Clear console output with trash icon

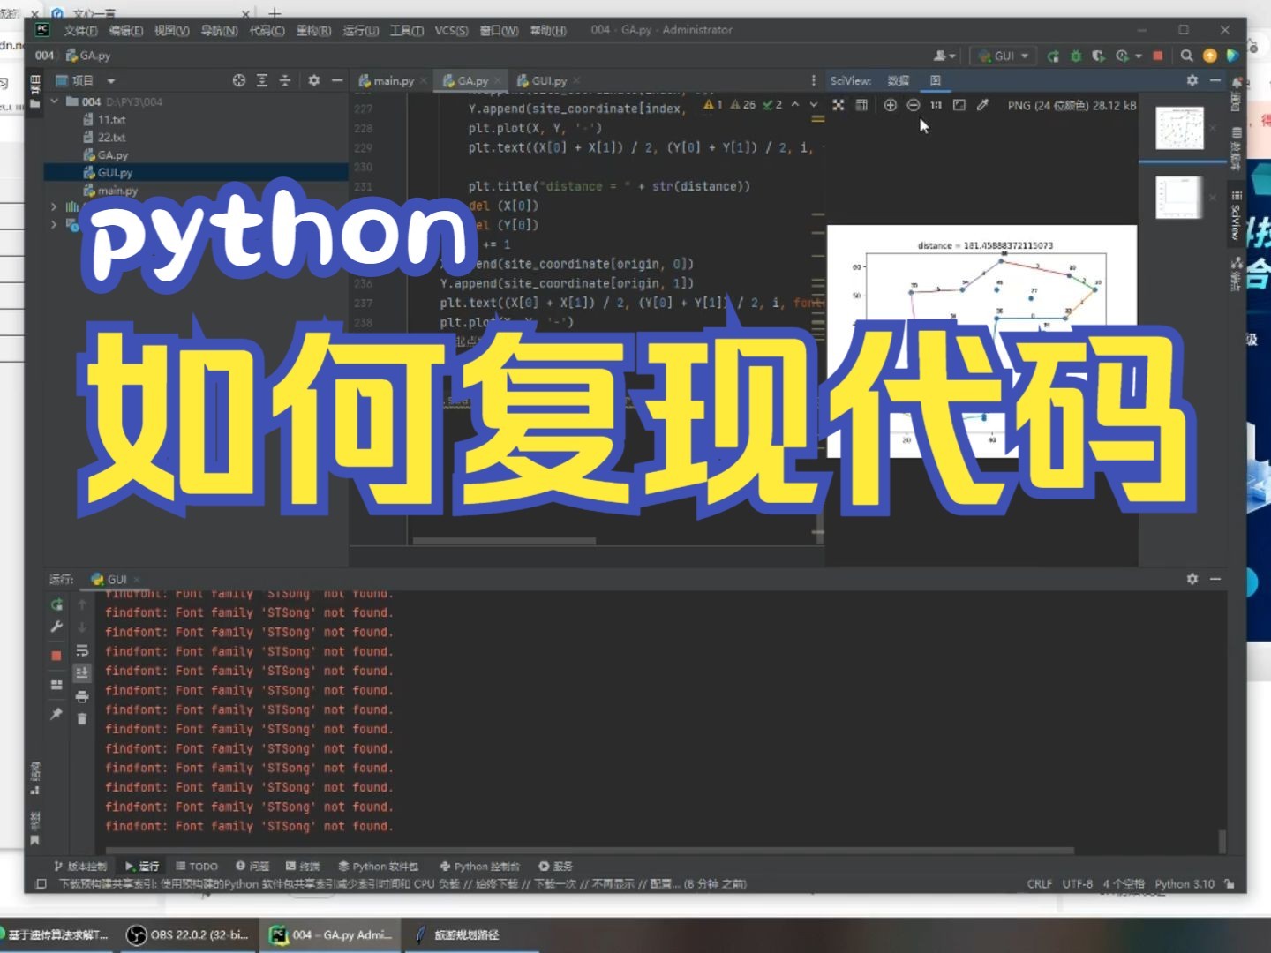82,717
